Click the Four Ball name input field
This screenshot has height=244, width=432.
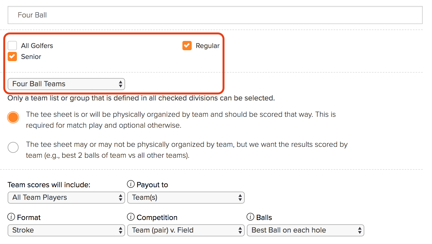point(215,15)
